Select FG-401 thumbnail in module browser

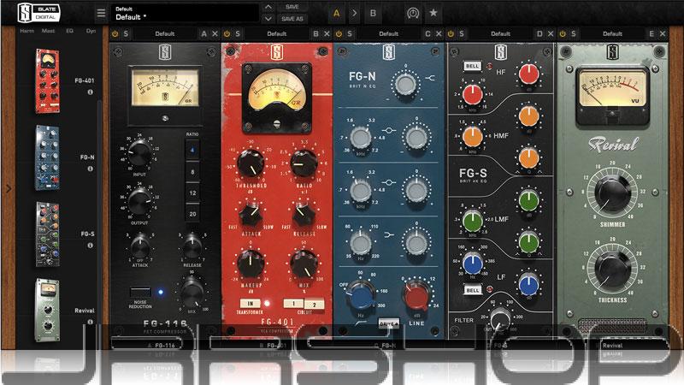click(x=48, y=80)
